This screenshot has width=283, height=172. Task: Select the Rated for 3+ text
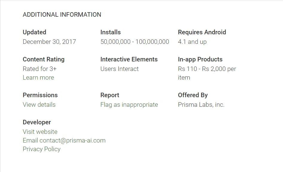pyautogui.click(x=40, y=69)
